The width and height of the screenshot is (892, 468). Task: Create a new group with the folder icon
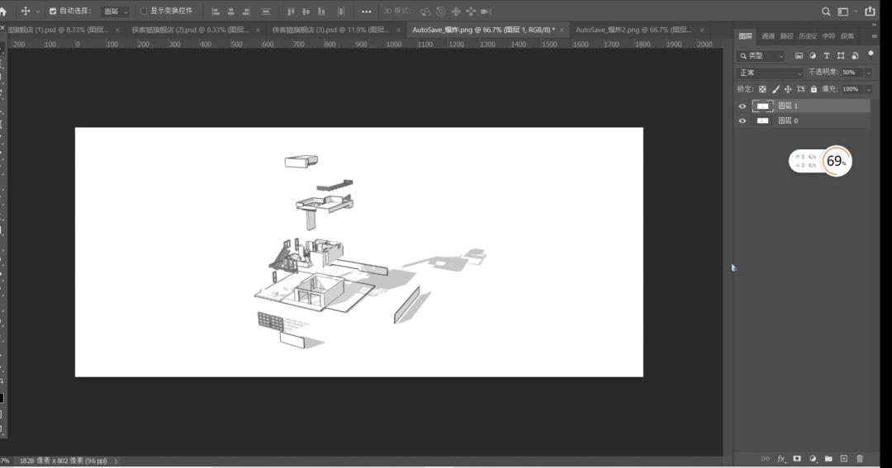828,458
